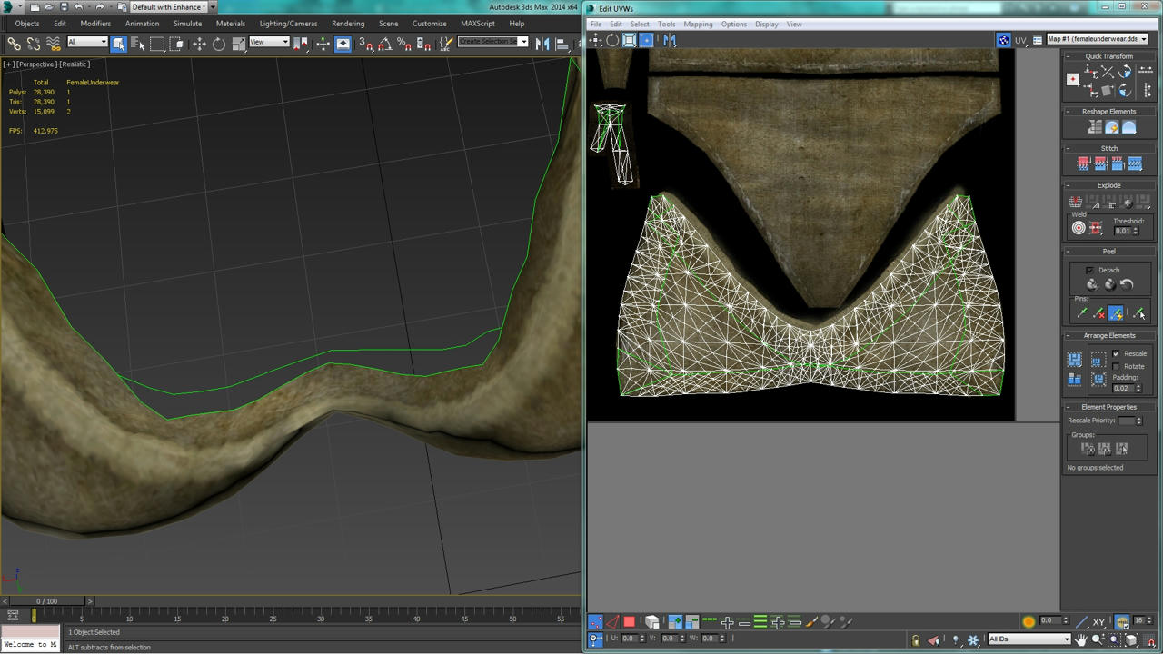Select Vertex sub-object mode in Edit UVWs
Viewport: 1163px width, 654px height.
pyautogui.click(x=595, y=622)
